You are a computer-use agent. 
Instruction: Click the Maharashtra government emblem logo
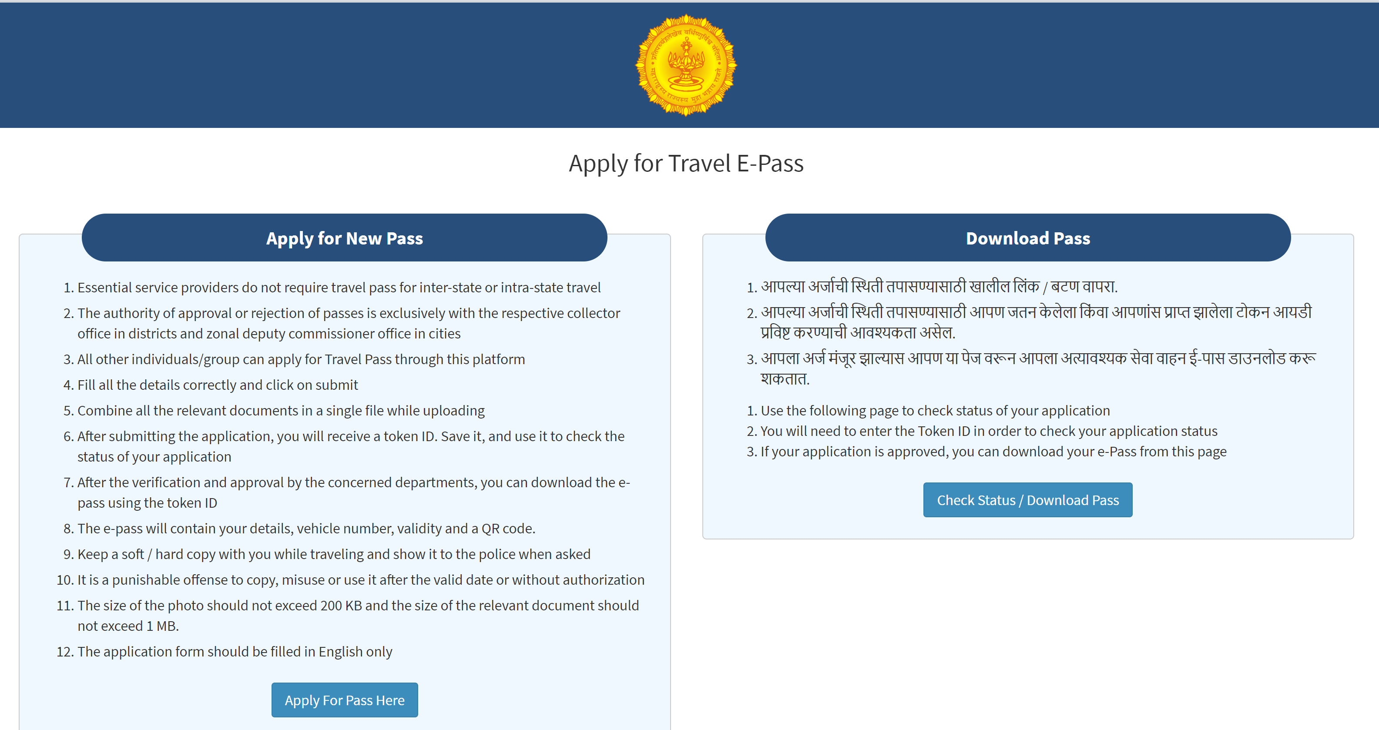point(686,65)
